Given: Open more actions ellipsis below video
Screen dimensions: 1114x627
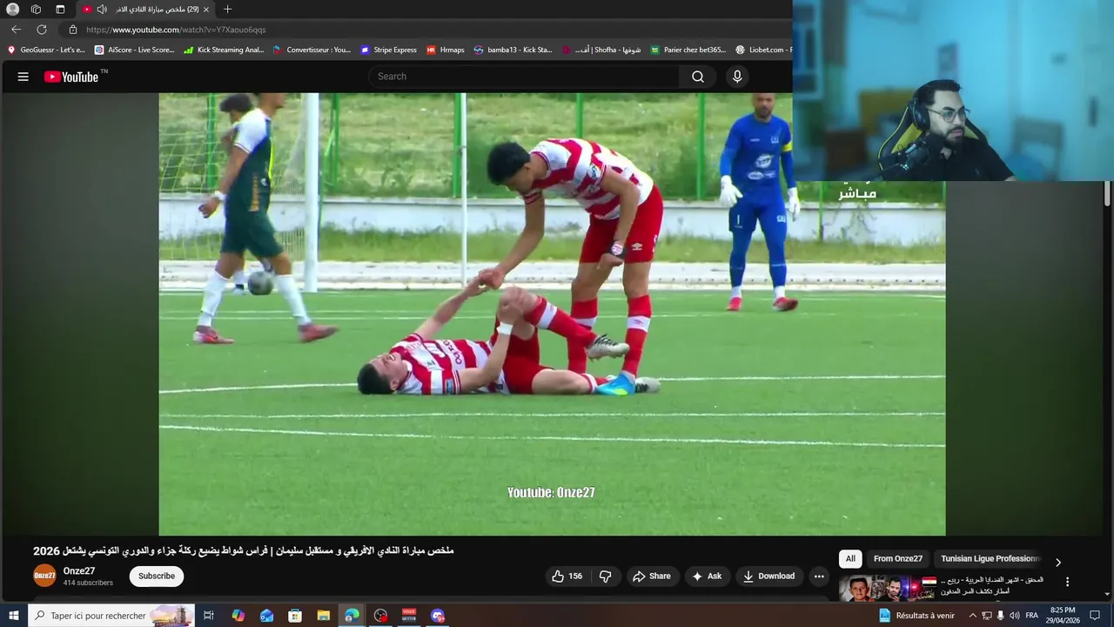Looking at the screenshot, I should 819,576.
